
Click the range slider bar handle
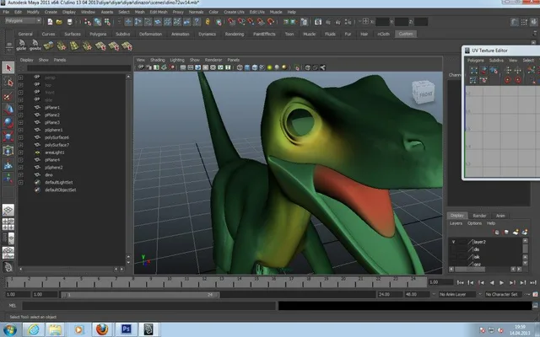[x=140, y=295]
